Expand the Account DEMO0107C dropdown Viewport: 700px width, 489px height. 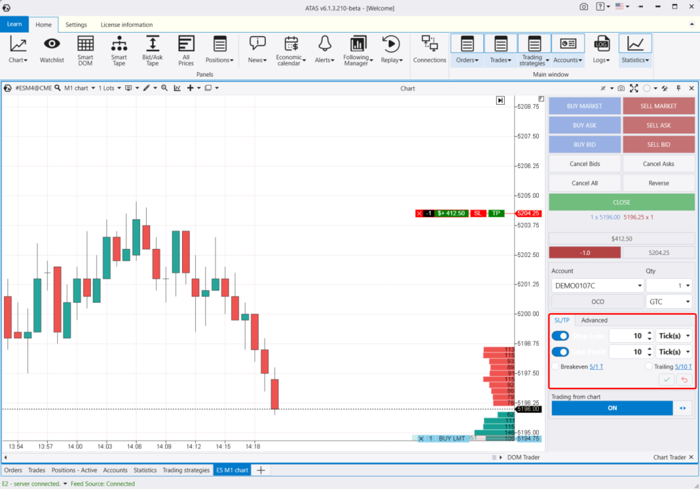(597, 286)
